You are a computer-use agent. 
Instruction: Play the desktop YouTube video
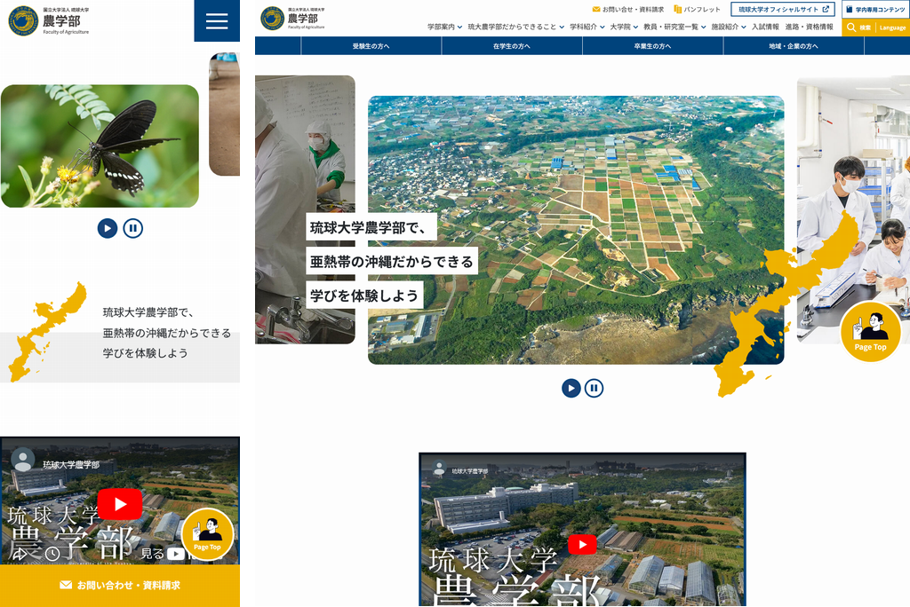point(582,544)
